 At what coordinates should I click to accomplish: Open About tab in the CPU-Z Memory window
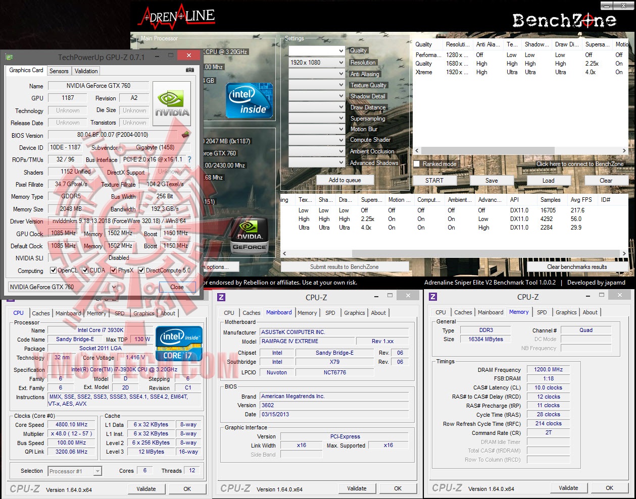click(x=590, y=312)
